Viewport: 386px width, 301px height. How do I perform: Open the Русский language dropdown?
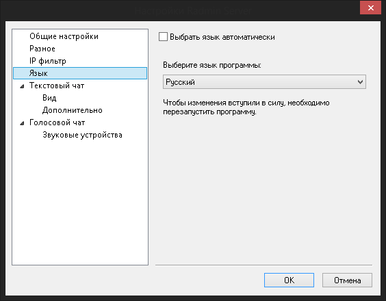point(264,82)
